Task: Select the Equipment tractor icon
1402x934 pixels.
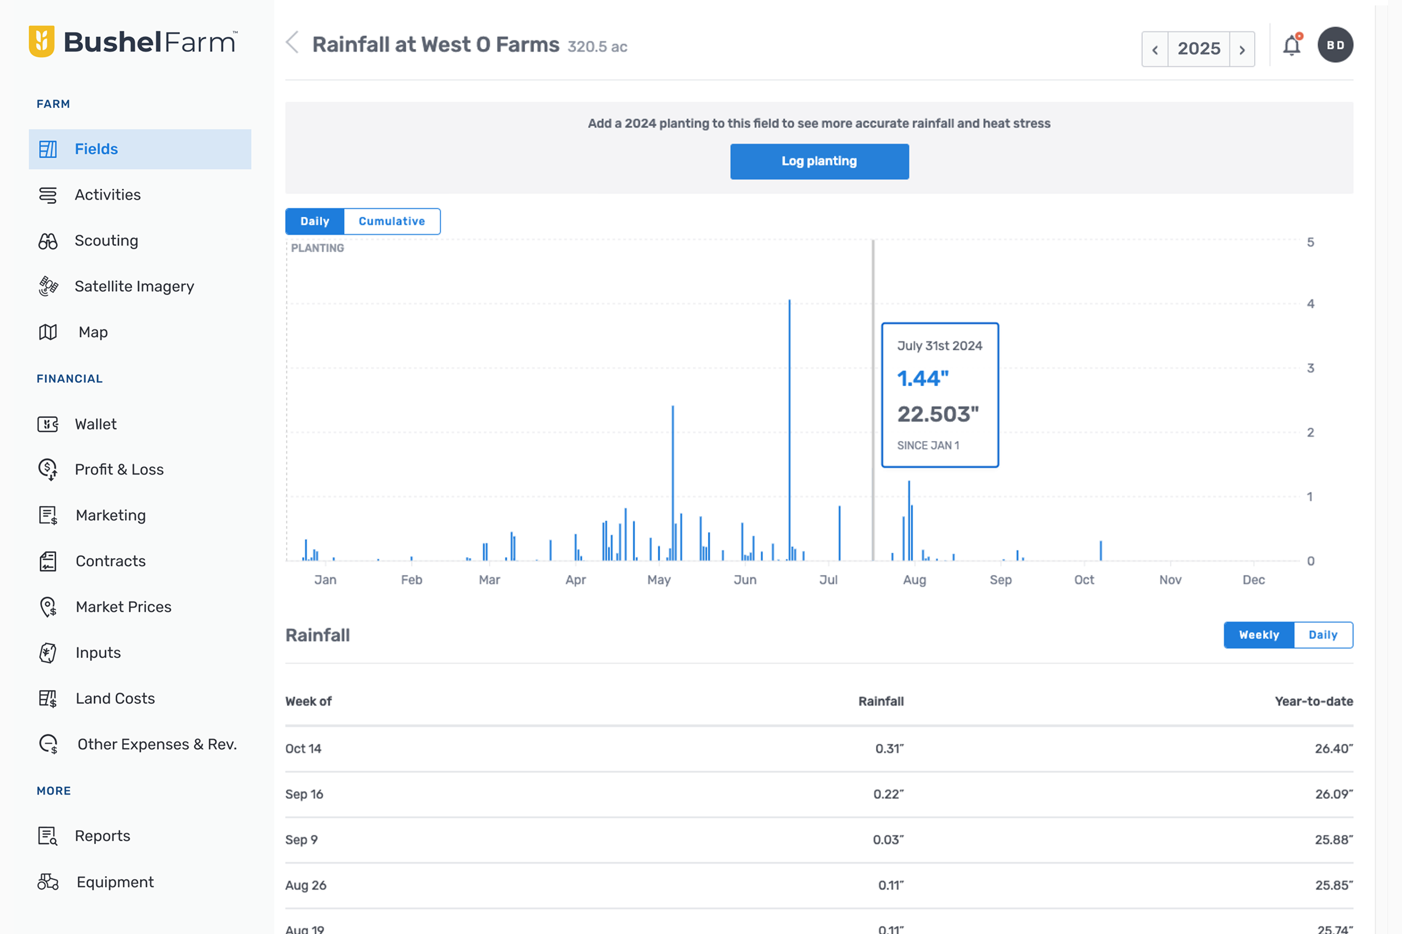Action: click(48, 881)
